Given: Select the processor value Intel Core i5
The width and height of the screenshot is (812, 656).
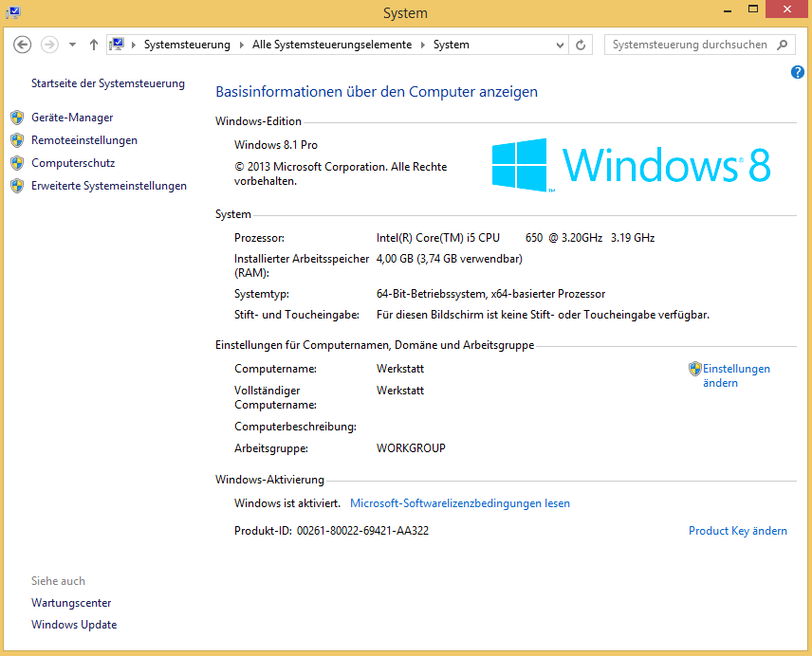Looking at the screenshot, I should (x=515, y=238).
